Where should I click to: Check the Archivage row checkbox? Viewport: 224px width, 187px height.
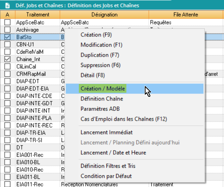[x=7, y=30]
